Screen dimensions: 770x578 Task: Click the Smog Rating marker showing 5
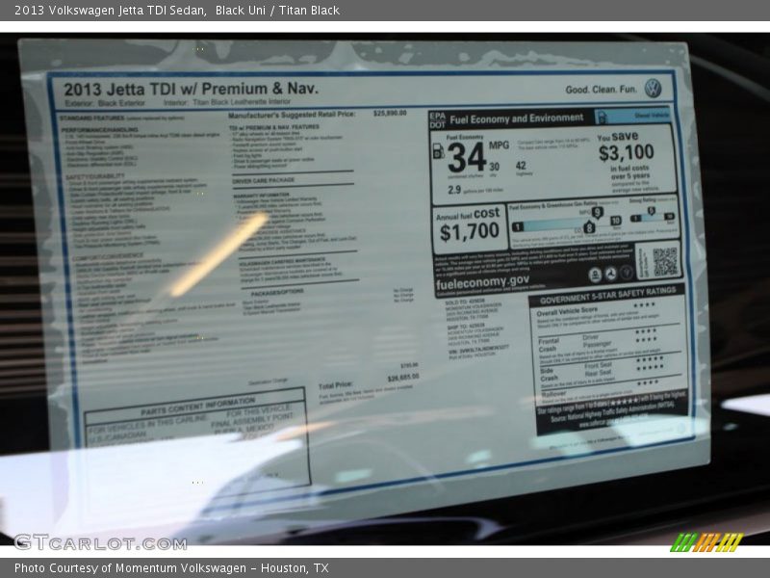[651, 212]
